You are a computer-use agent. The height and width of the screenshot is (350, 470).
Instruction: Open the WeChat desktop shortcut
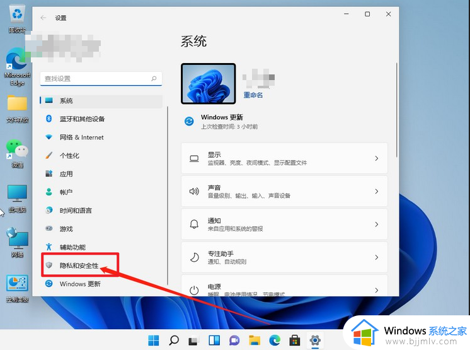[17, 153]
